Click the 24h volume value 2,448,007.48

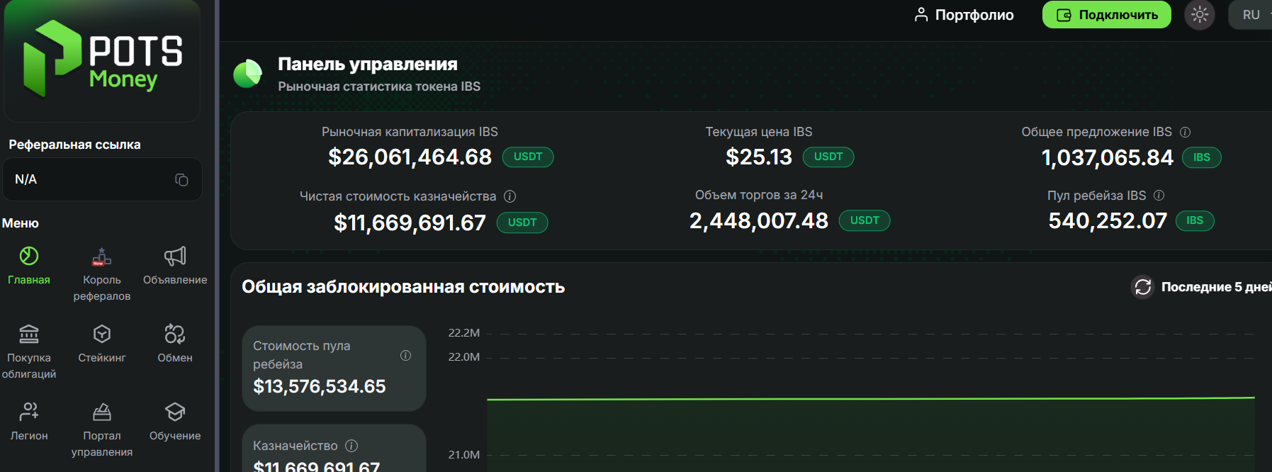[x=758, y=220]
